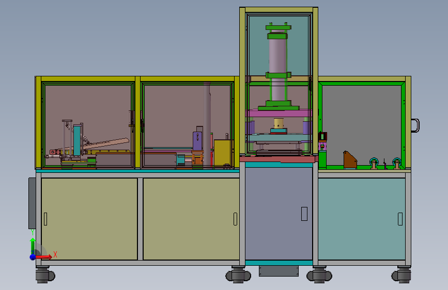Pick the handle on the far-left olive door
This screenshot has width=448, height=290.
(x=45, y=219)
